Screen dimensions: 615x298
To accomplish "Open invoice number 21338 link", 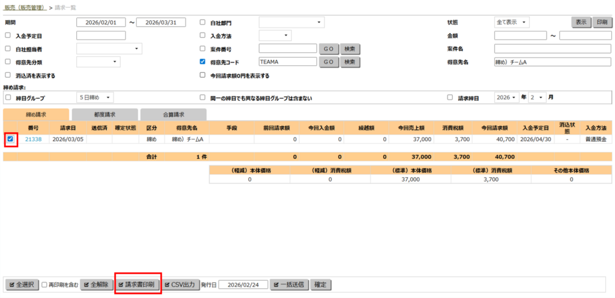I will pyautogui.click(x=34, y=139).
